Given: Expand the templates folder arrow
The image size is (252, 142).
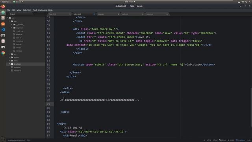Looking at the screenshot, I should point(9,64).
